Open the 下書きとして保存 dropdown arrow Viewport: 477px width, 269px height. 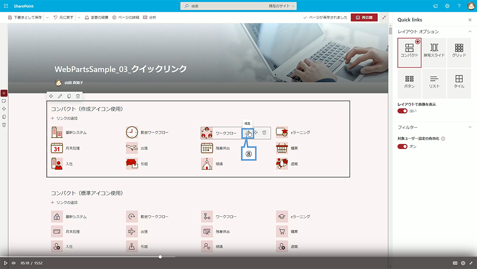[47, 17]
